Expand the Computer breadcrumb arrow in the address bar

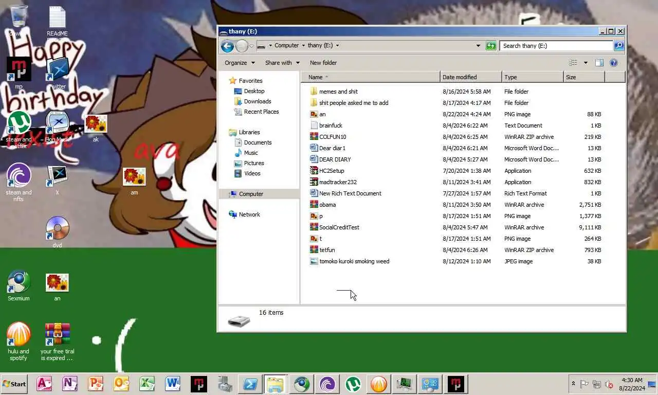(303, 45)
